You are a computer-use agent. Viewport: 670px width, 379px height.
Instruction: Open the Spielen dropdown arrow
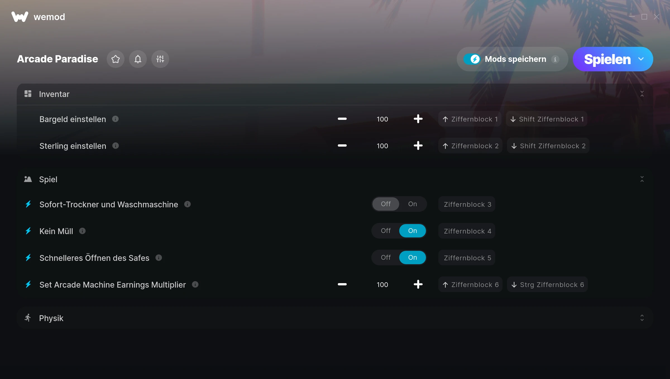coord(641,59)
